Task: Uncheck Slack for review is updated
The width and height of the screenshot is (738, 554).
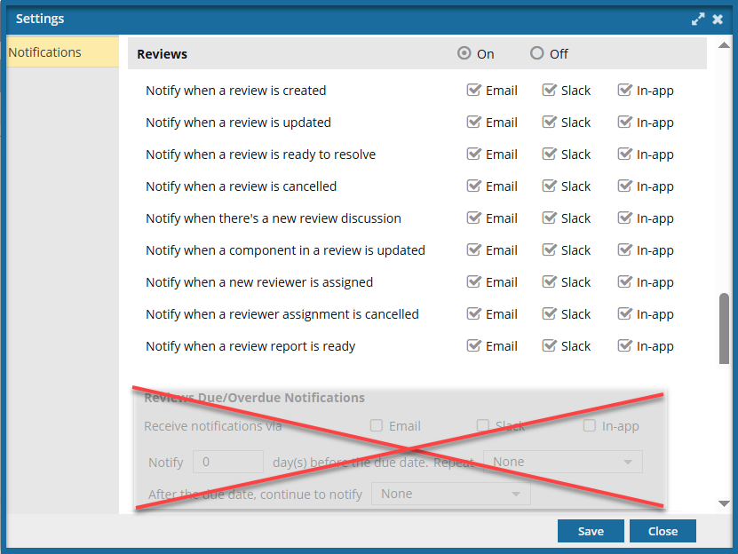Action: tap(550, 123)
